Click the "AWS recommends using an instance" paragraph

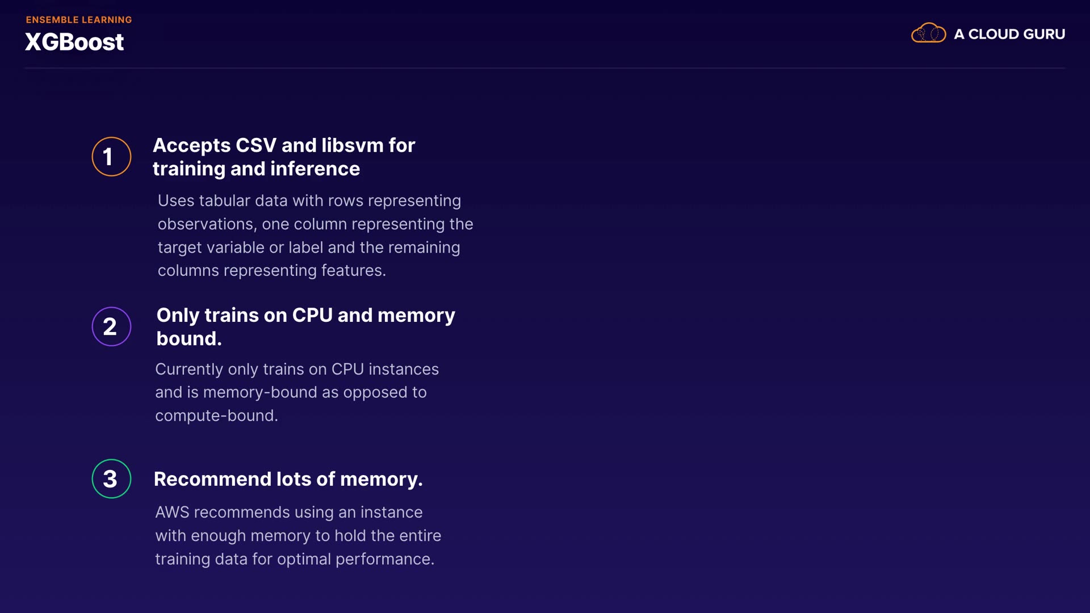click(297, 535)
